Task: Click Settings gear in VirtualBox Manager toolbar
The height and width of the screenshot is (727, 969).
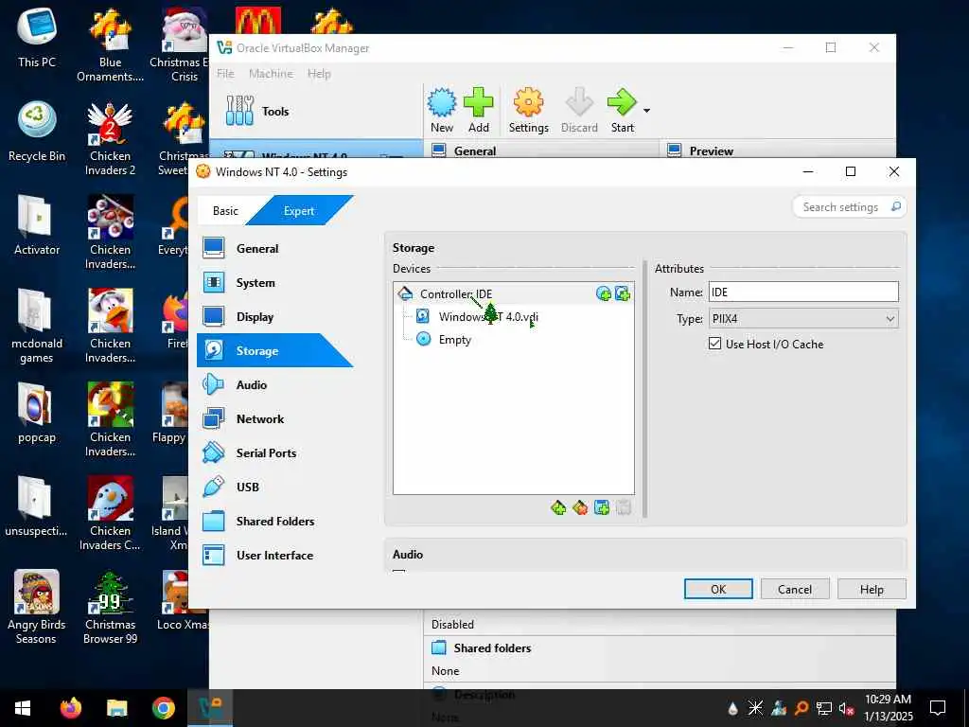Action: [528, 111]
